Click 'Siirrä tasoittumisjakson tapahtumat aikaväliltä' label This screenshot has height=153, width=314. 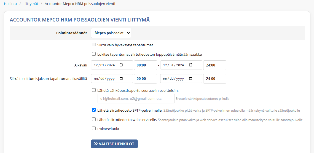click(x=48, y=79)
